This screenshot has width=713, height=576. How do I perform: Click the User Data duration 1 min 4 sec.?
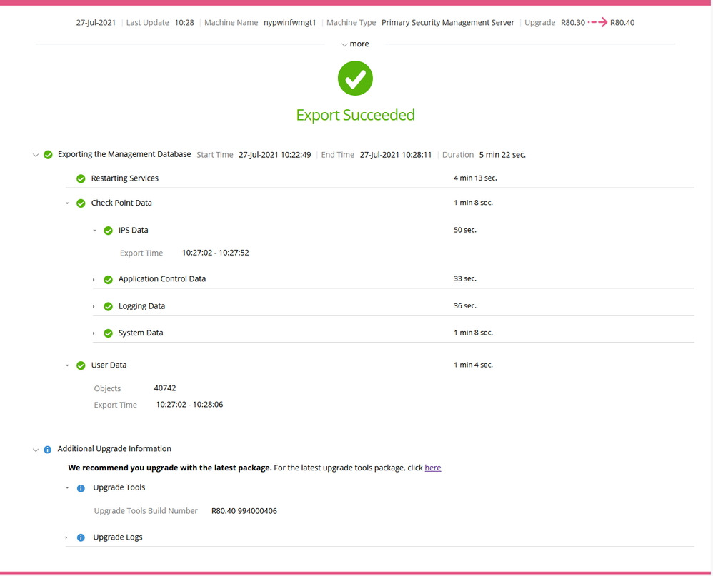coord(473,365)
